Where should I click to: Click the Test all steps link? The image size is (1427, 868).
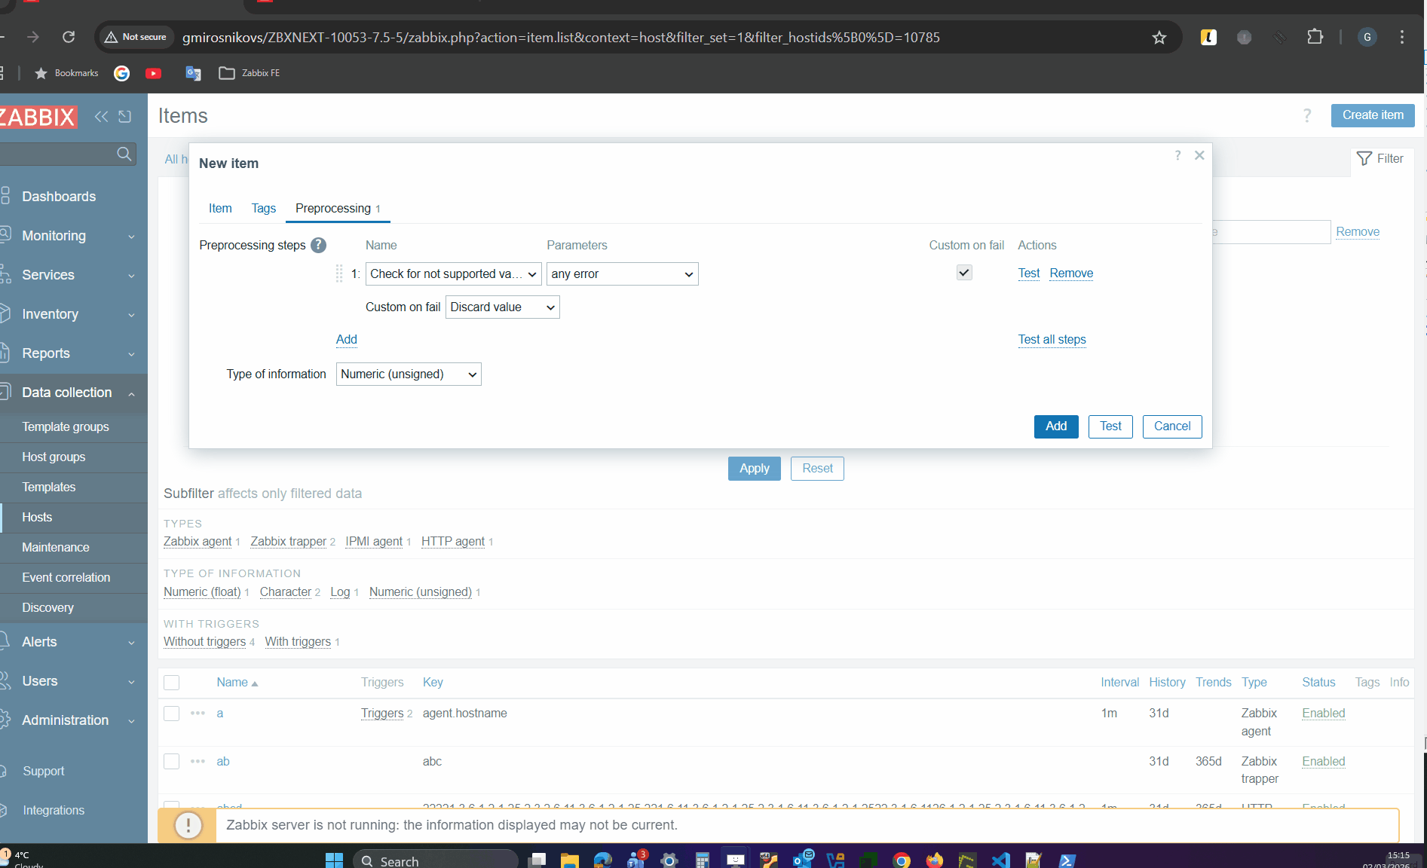click(x=1052, y=340)
